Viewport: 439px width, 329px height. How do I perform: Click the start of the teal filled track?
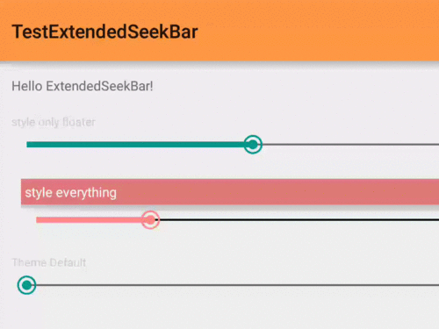point(29,145)
